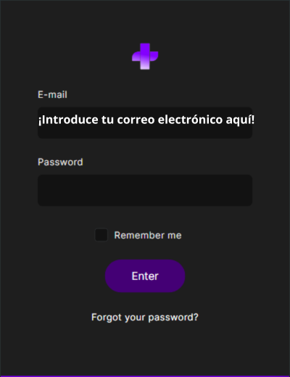Enable the Remember me option
The height and width of the screenshot is (377, 290).
[x=101, y=235]
